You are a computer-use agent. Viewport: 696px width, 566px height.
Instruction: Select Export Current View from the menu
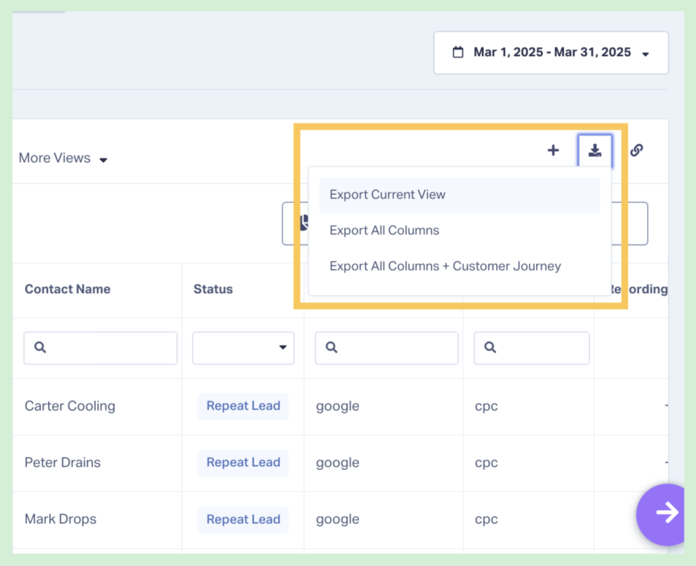[387, 195]
